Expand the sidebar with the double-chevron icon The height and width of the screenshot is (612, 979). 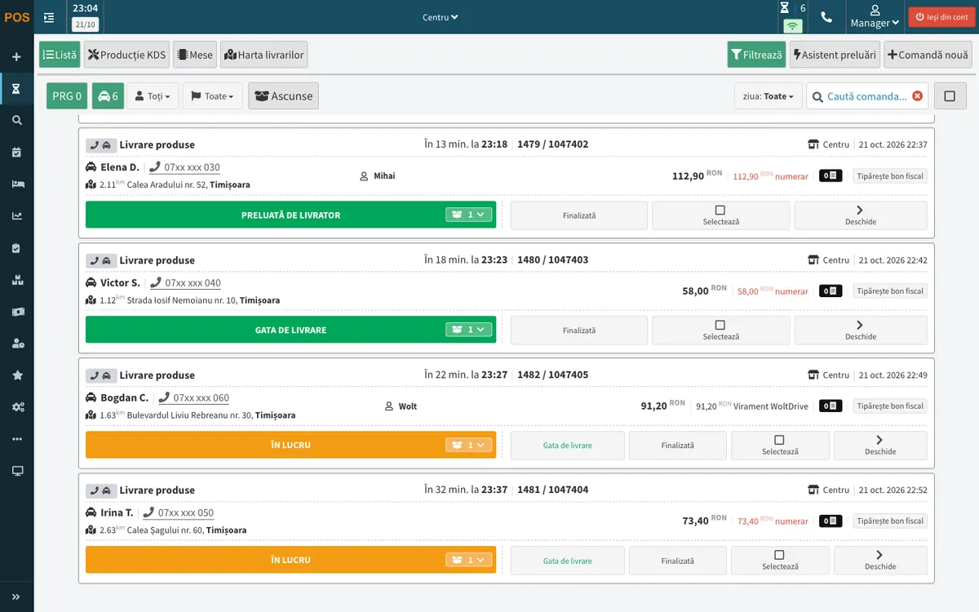16,596
